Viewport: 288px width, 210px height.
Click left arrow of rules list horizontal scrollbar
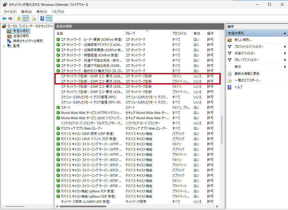pos(57,206)
